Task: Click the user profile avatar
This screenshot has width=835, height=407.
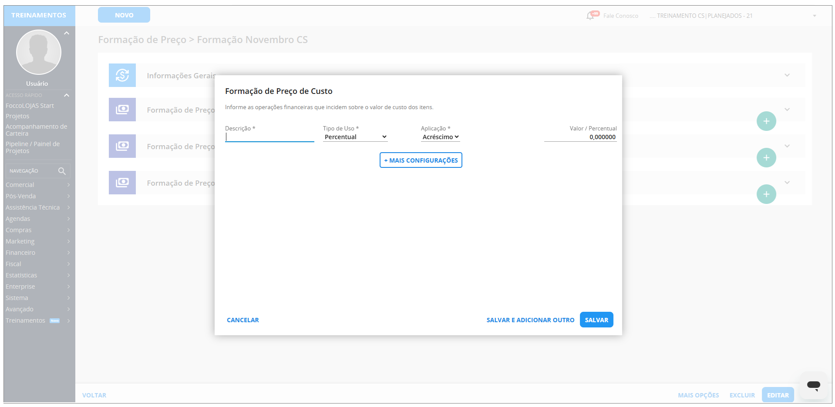Action: tap(39, 52)
